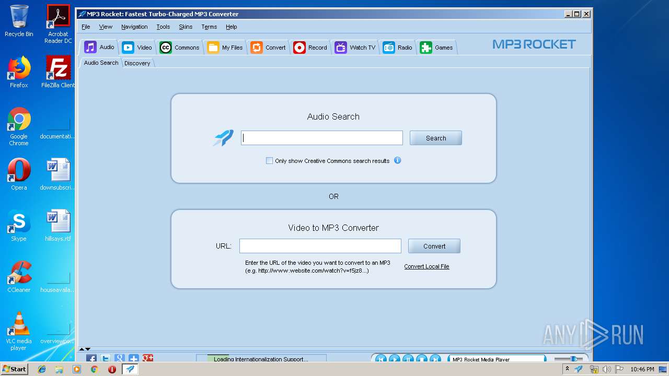Open the Terms menu

[x=209, y=27]
